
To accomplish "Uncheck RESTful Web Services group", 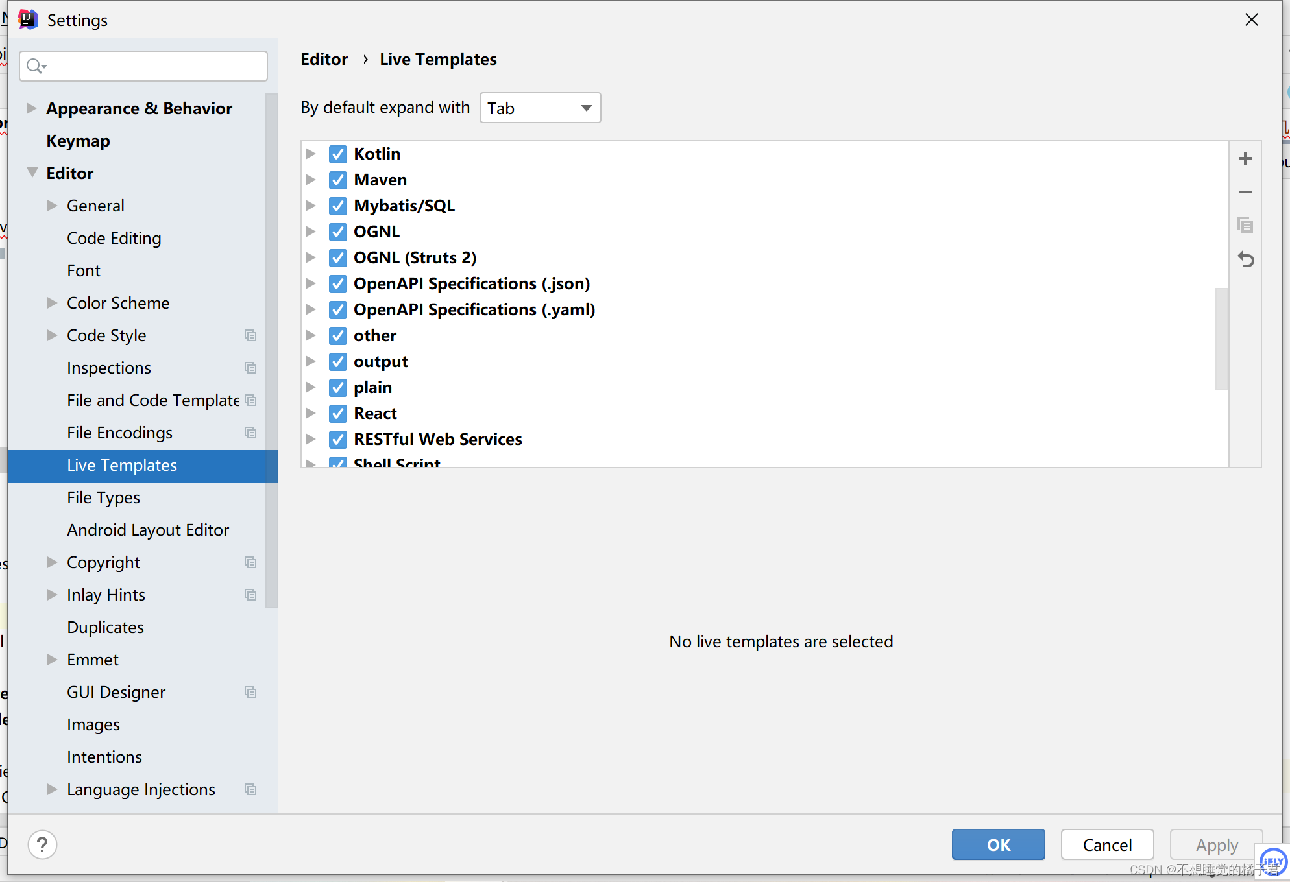I will point(337,439).
